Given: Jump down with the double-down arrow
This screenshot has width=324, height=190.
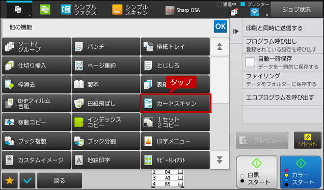Looking at the screenshot, I should 220,160.
